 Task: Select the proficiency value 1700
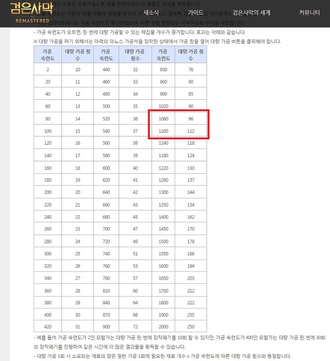[163, 291]
